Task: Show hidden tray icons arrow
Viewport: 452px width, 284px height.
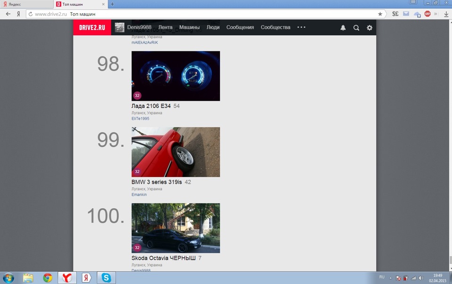Action: pos(390,278)
